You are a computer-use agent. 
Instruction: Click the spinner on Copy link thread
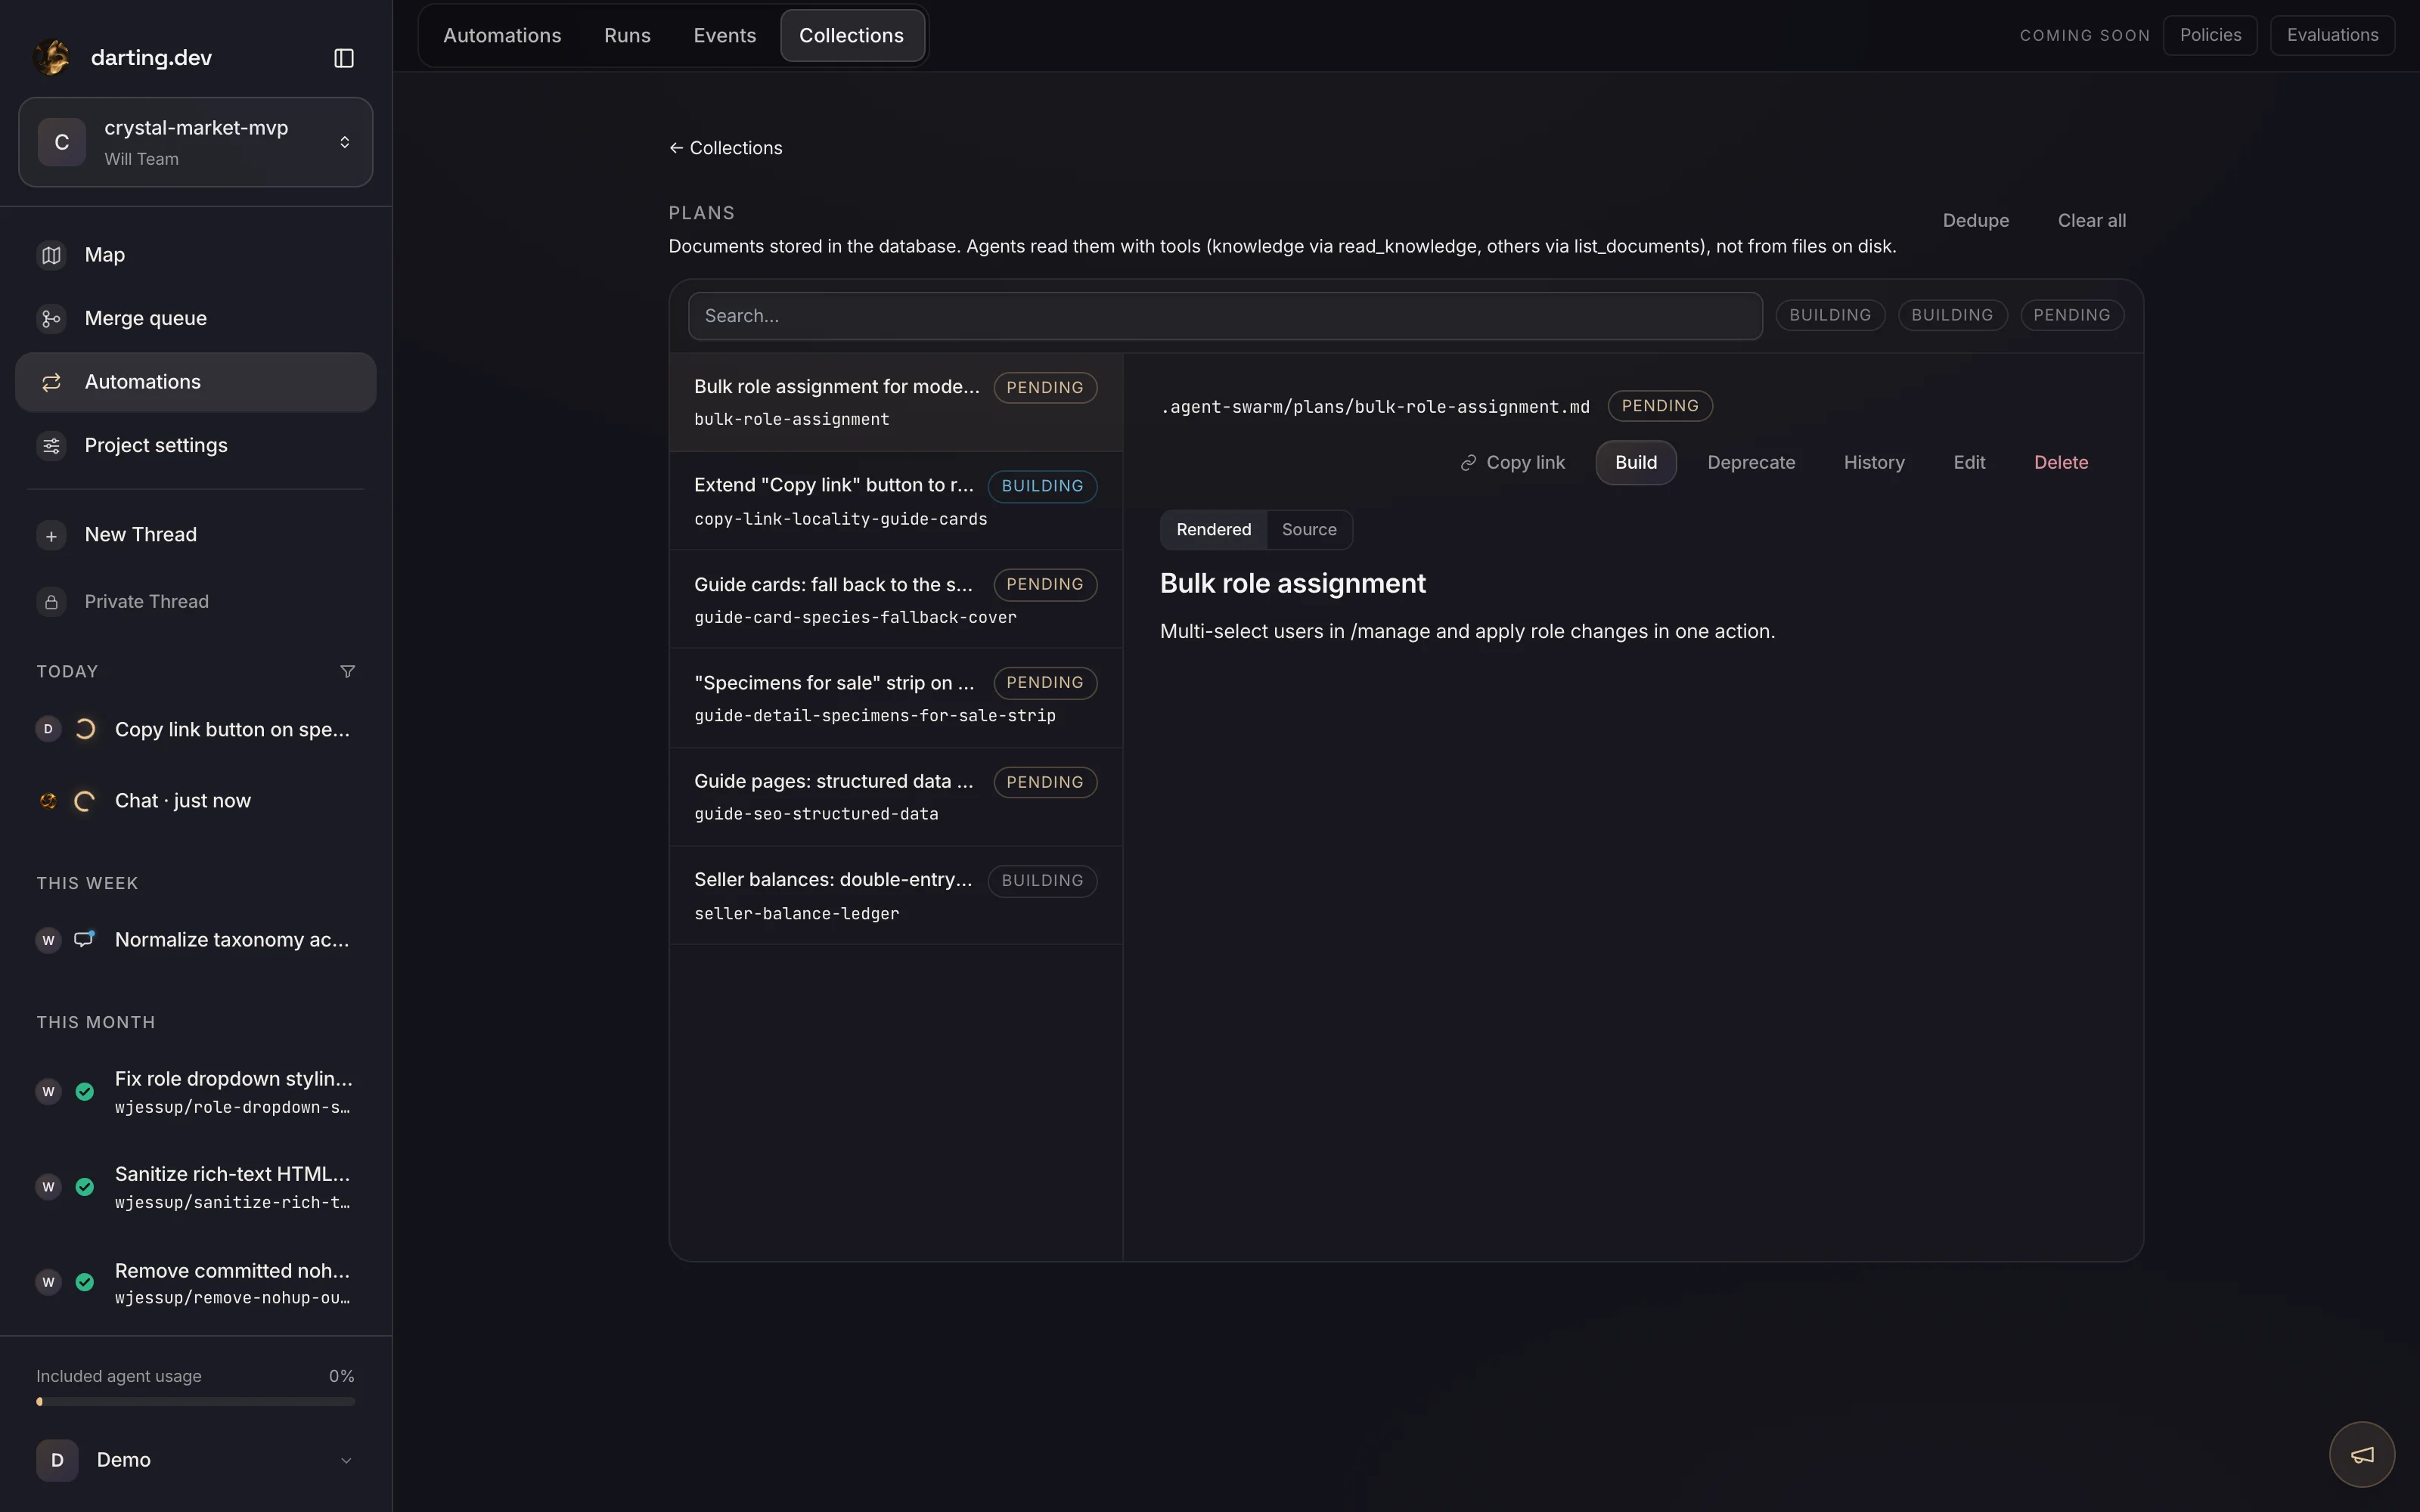point(85,729)
